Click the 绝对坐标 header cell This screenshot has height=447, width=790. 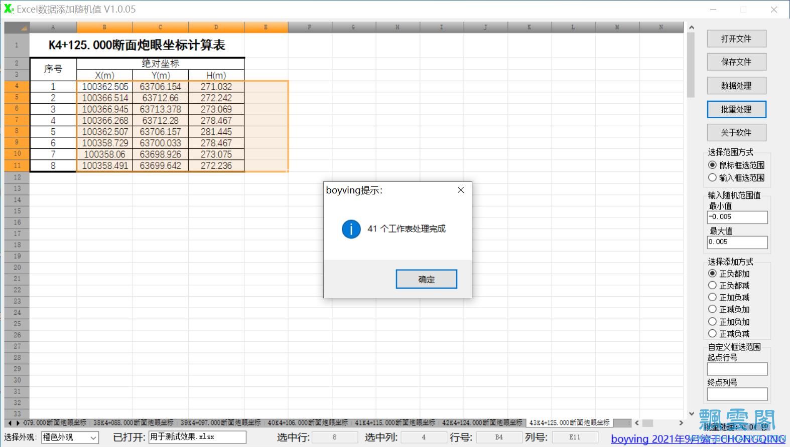click(161, 63)
